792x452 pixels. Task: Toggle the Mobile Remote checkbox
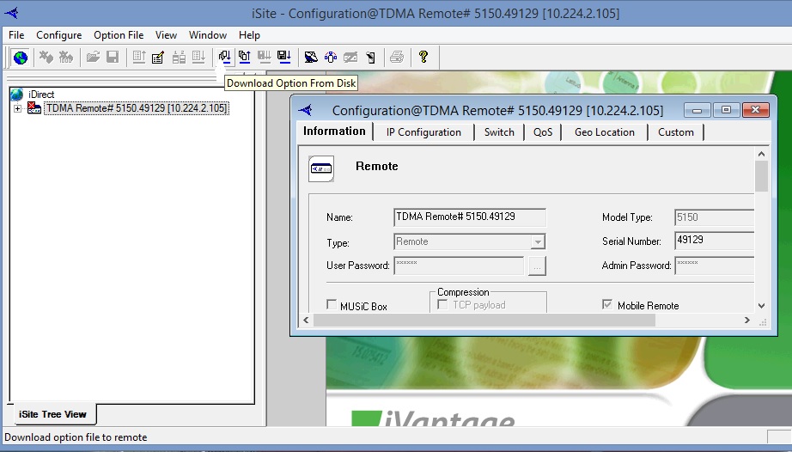607,304
